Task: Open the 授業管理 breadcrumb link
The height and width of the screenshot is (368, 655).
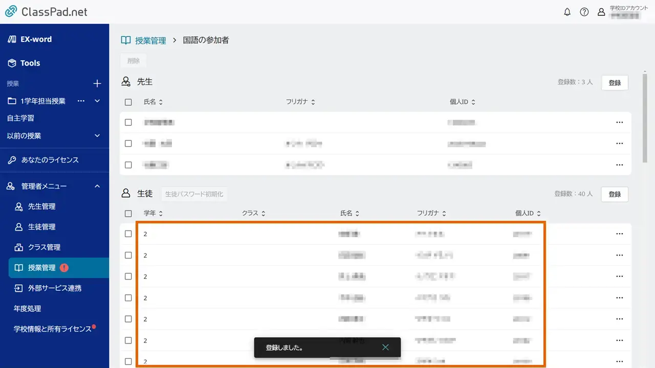Action: click(x=150, y=39)
